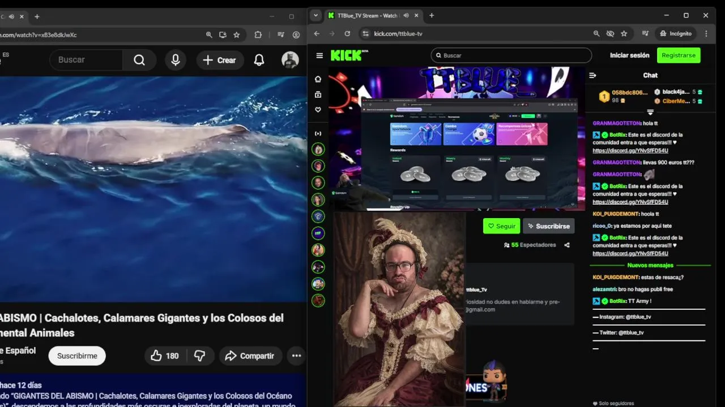Click Registrarse on Kick
The image size is (725, 407).
coord(679,55)
